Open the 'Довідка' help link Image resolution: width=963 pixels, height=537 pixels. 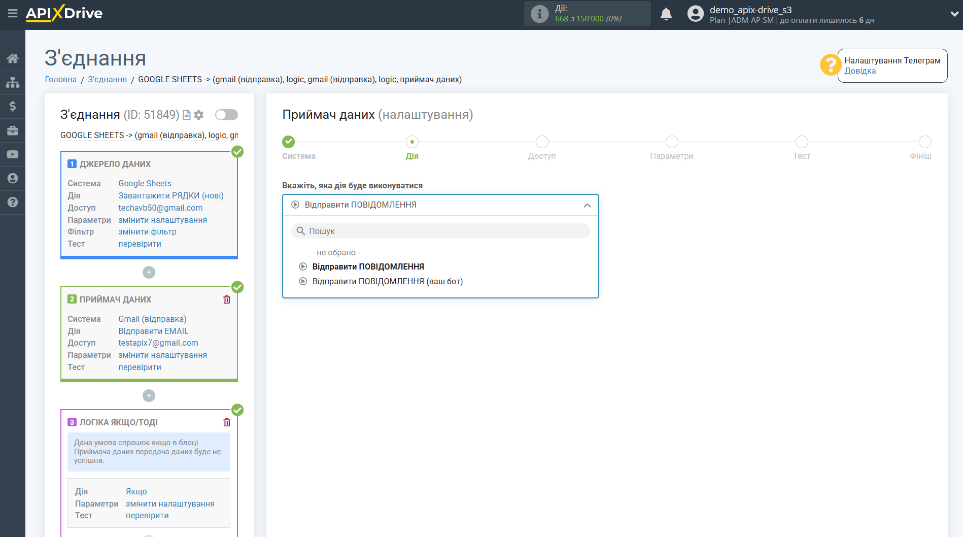tap(860, 71)
